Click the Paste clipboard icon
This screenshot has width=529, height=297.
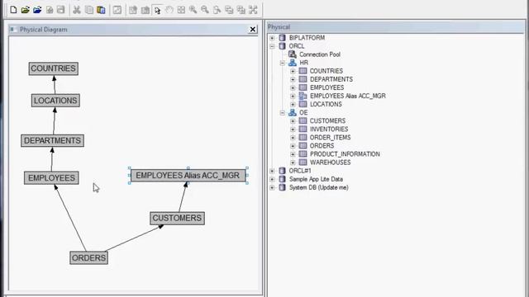pyautogui.click(x=101, y=10)
